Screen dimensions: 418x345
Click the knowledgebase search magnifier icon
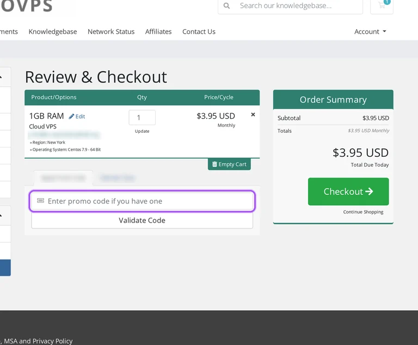tap(226, 5)
